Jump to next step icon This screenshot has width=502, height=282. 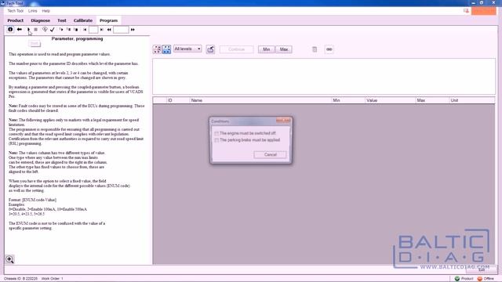pyautogui.click(x=102, y=30)
